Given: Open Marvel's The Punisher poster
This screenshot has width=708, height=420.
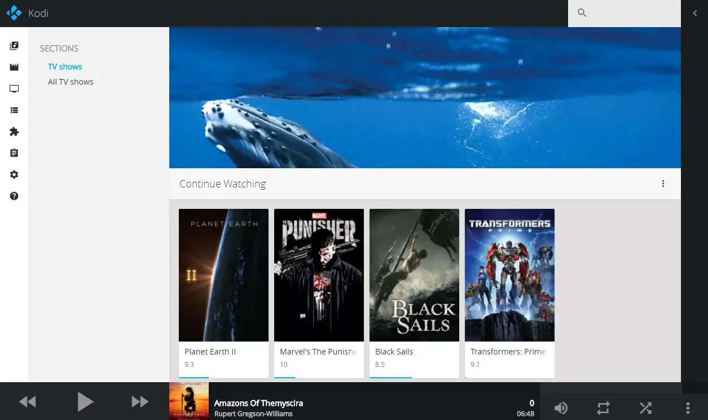Looking at the screenshot, I should pos(319,275).
